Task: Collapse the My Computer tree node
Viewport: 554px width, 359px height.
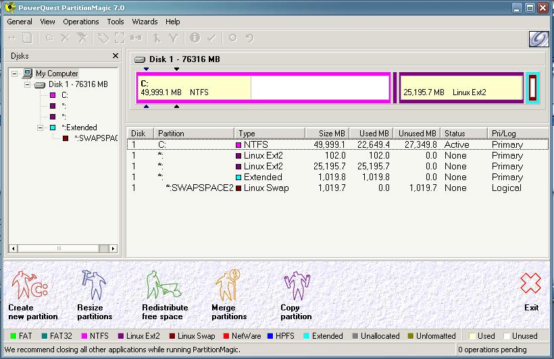Action: (x=15, y=74)
